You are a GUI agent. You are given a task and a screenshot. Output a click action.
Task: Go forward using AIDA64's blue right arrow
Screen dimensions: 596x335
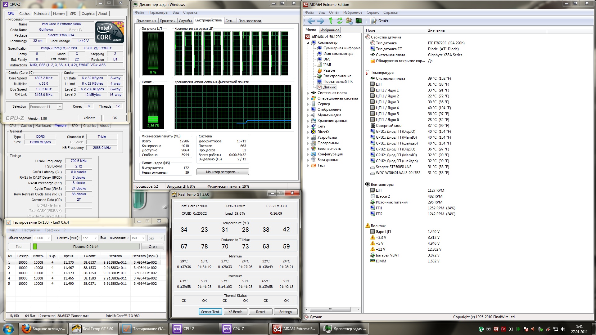click(320, 21)
